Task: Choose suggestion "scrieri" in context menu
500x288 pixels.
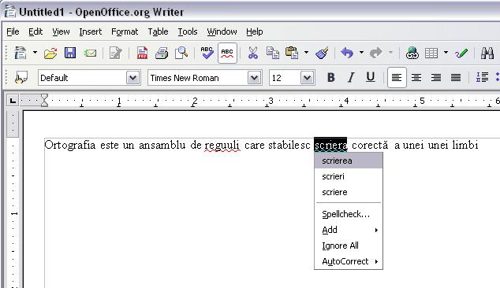Action: point(349,176)
